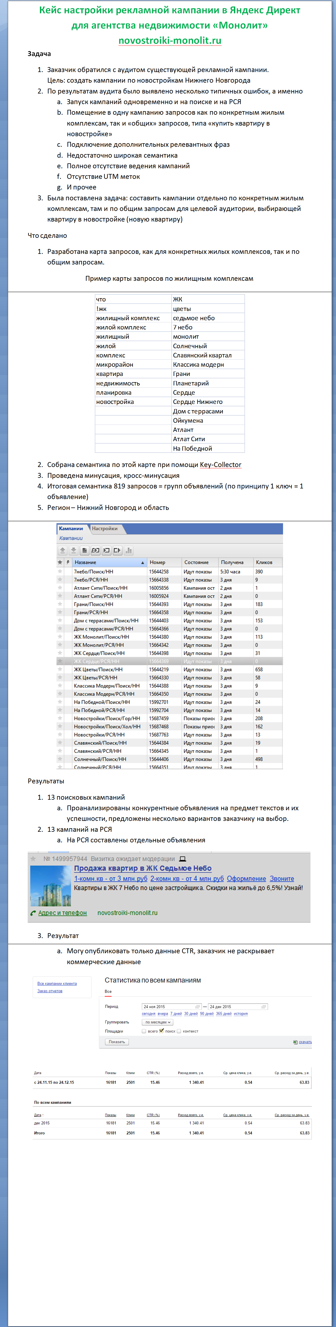Image resolution: width=336 pixels, height=1327 pixels.
Task: Select the highlighted ЖК Сердце/РСЯ/НН row
Action: (169, 661)
